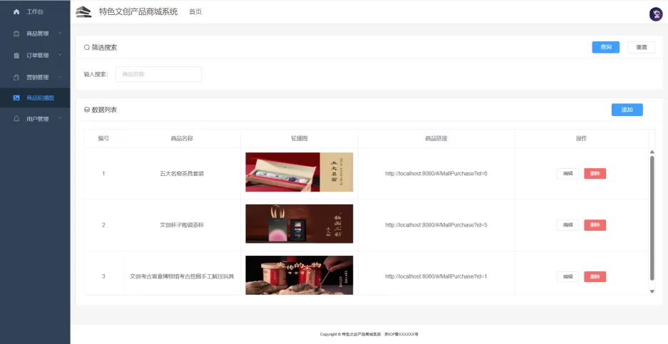The height and width of the screenshot is (344, 668).
Task: Expand the 用户管理 submenu arrow
Action: click(x=60, y=119)
